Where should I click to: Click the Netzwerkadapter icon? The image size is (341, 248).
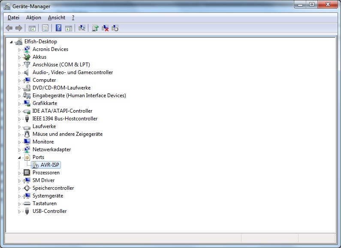click(x=27, y=149)
